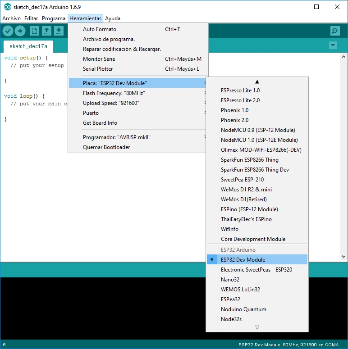Choose Archivo de programa entry
Viewport: 348px width, 349px height.
(138, 39)
